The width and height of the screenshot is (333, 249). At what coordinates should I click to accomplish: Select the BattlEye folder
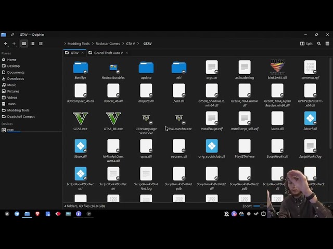click(x=81, y=70)
